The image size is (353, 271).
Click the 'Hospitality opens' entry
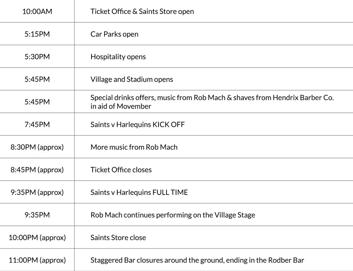point(118,57)
